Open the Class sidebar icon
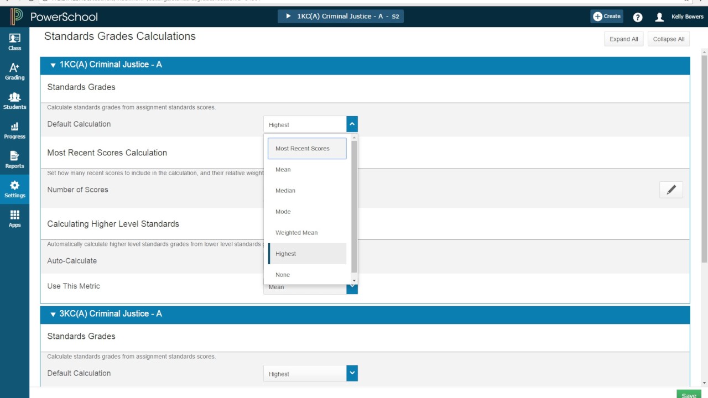The height and width of the screenshot is (398, 708). click(x=15, y=42)
